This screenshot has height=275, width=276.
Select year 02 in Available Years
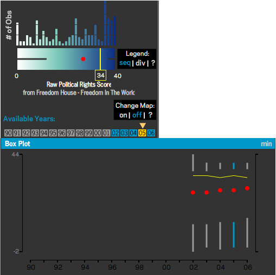pyautogui.click(x=115, y=133)
